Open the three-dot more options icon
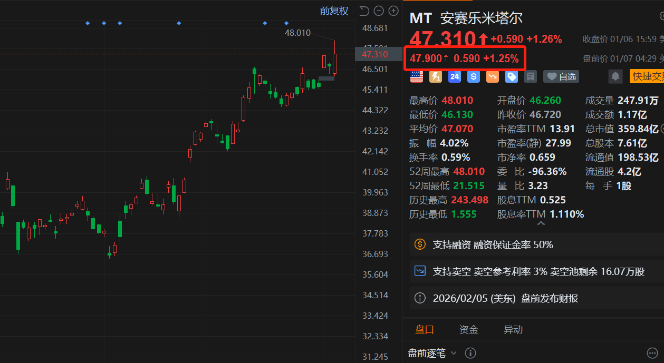Viewport: 664px width, 363px height. [652, 353]
